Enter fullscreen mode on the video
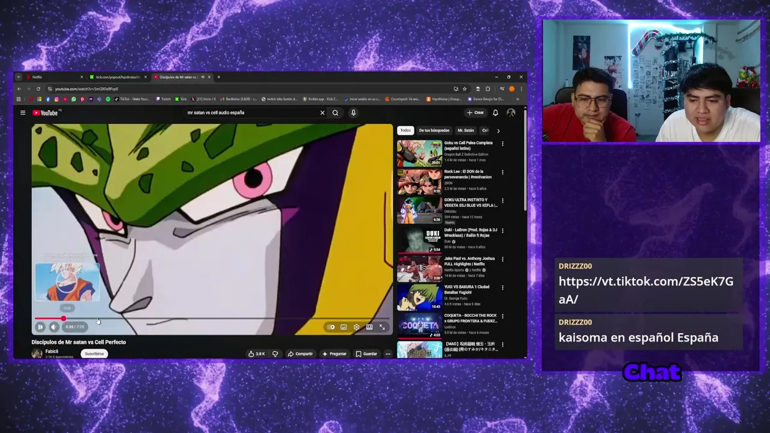This screenshot has height=433, width=770. point(382,327)
